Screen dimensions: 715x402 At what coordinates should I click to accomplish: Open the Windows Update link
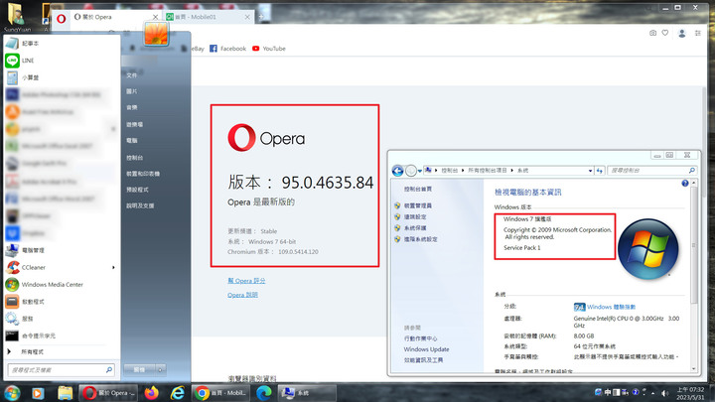(x=426, y=349)
